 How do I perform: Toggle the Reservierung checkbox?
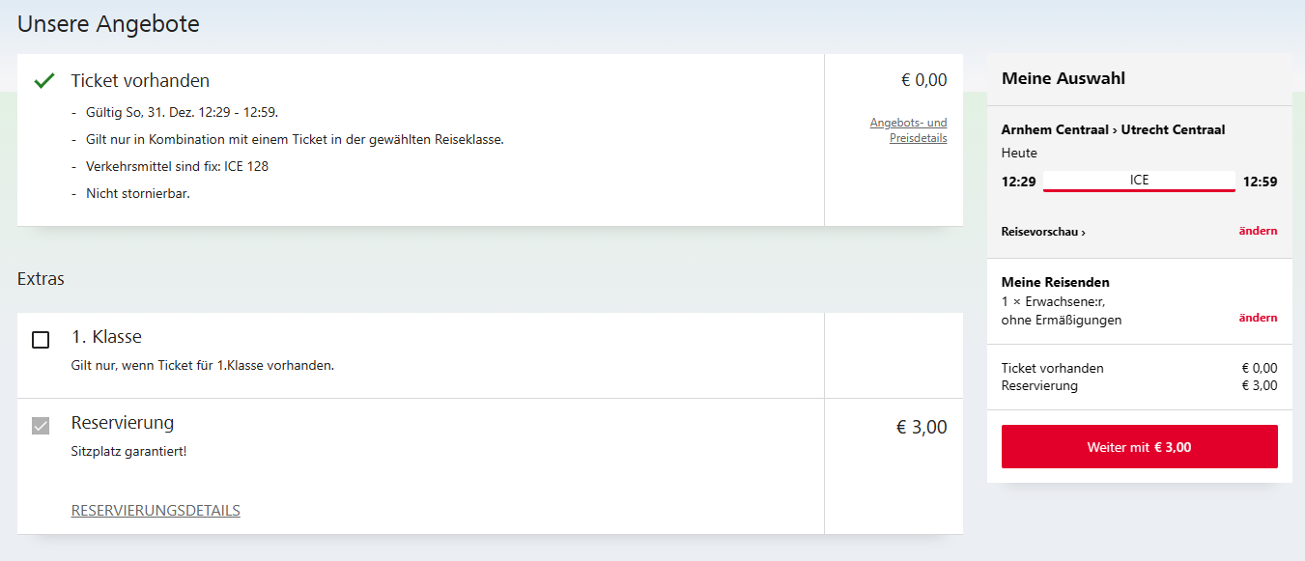(41, 425)
